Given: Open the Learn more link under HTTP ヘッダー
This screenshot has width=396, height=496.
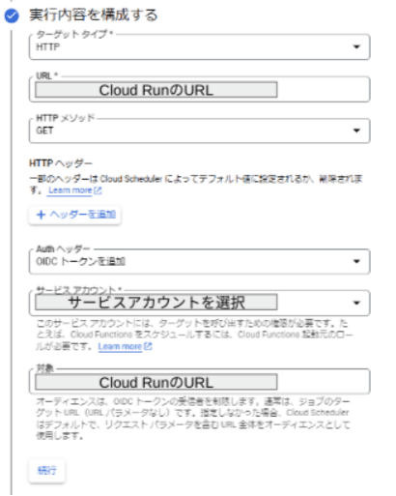Looking at the screenshot, I should (71, 190).
